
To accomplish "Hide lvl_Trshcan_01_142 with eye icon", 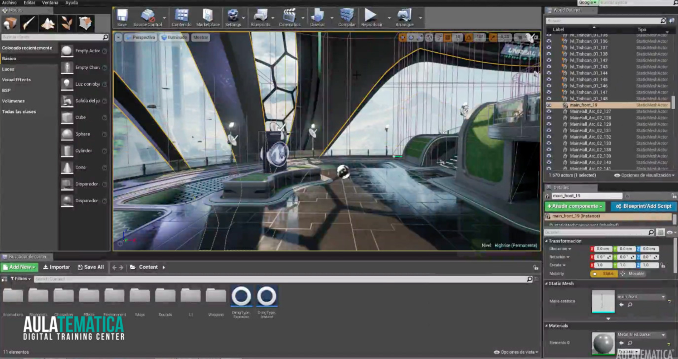I will tap(549, 60).
